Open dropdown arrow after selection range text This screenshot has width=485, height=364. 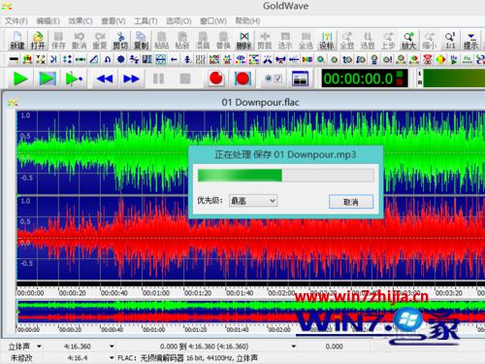pyautogui.click(x=294, y=347)
